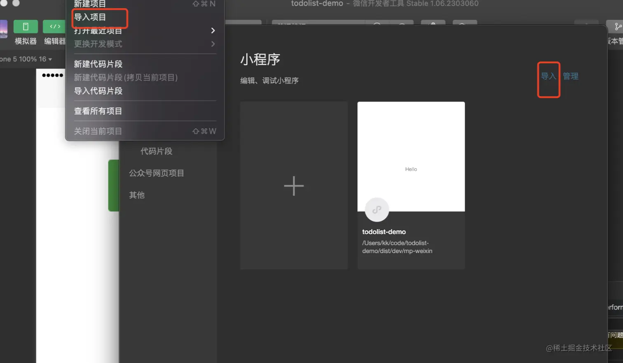Expand the 打开最近项目 submenu arrow
This screenshot has height=363, width=623.
(x=213, y=31)
